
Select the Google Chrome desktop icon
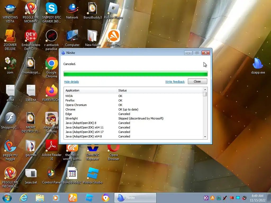coord(52,67)
